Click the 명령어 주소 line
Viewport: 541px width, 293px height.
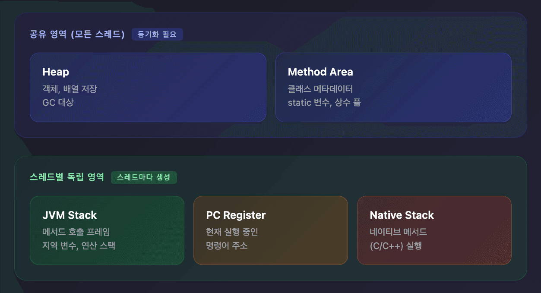tap(227, 246)
